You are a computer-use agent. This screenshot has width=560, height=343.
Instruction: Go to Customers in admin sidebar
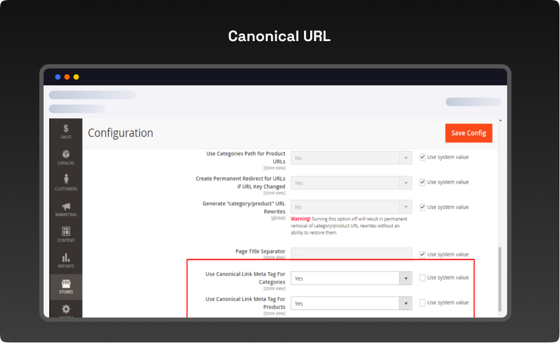[x=65, y=182]
